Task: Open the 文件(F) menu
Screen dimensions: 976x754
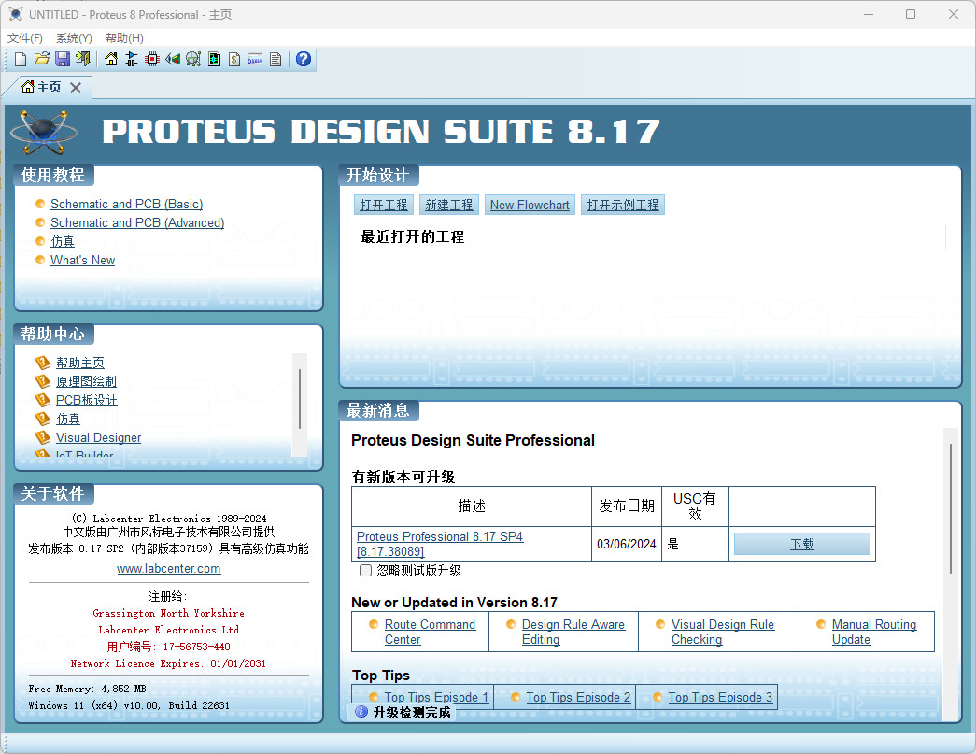Action: [25, 38]
